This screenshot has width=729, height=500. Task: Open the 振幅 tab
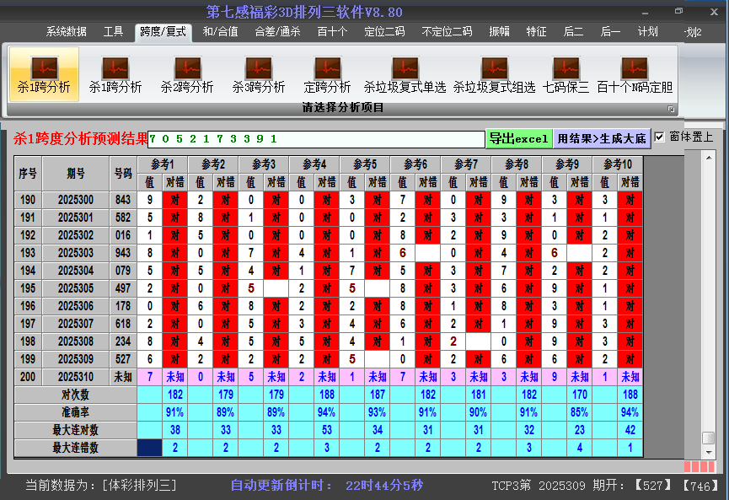(499, 32)
